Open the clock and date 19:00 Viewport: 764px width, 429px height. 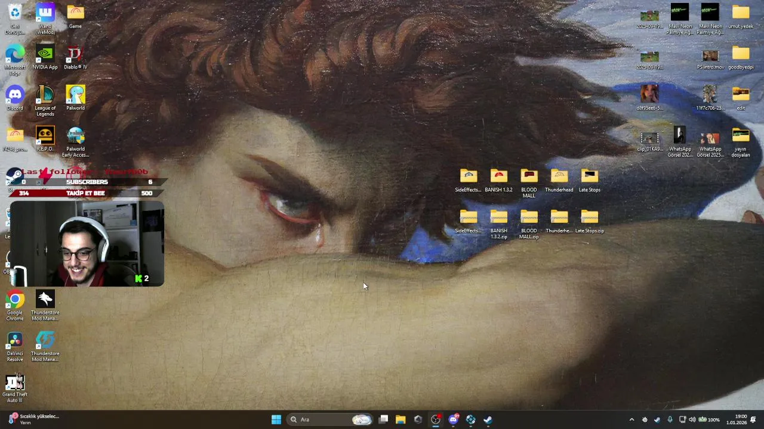(x=736, y=419)
